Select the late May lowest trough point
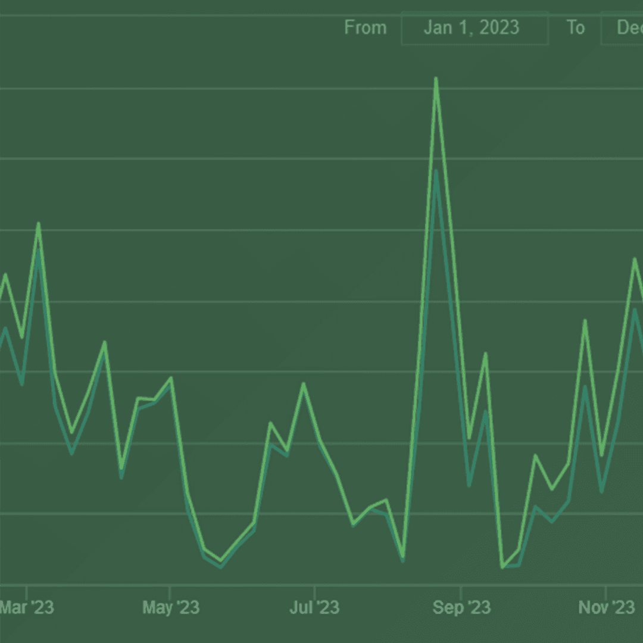Screen dimensions: 643x643 (221, 561)
